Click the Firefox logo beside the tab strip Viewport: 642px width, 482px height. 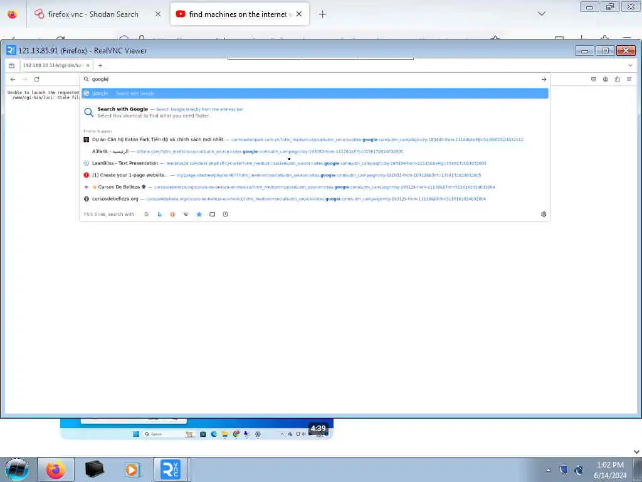tap(13, 14)
